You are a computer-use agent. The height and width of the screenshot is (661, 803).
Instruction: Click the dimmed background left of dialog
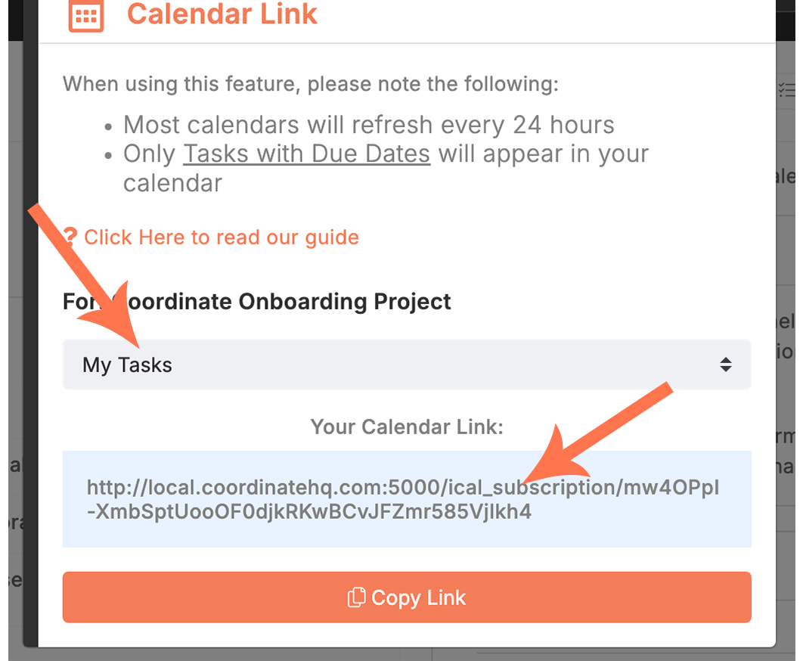pyautogui.click(x=15, y=358)
